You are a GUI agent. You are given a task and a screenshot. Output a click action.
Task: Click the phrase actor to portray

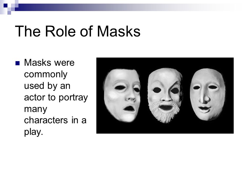(56, 97)
